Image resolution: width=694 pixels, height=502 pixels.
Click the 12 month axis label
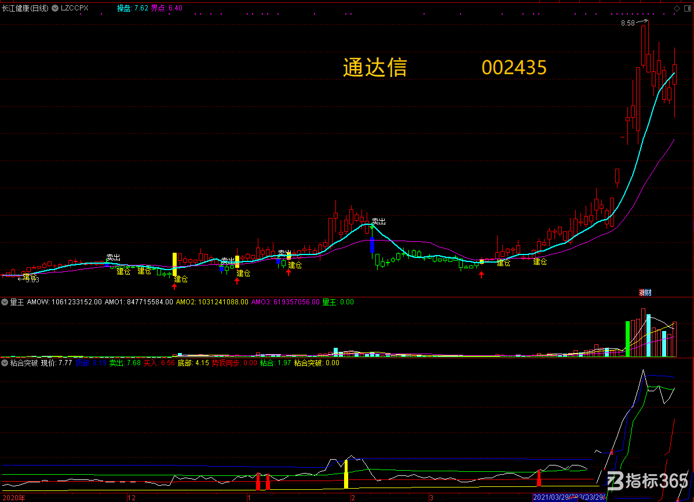pos(132,498)
